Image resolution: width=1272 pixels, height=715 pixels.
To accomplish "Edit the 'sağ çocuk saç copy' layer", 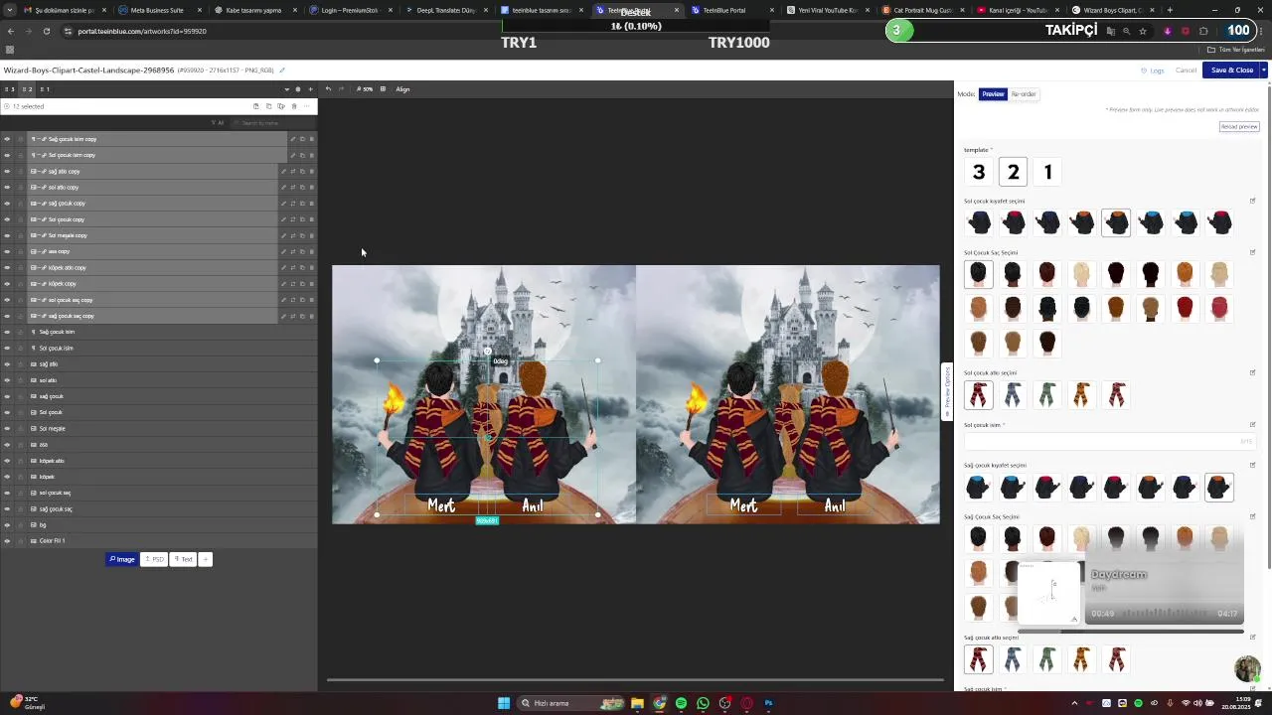I will (x=283, y=316).
